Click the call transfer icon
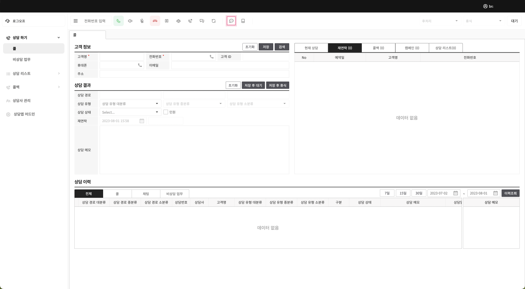Image resolution: width=525 pixels, height=289 pixels. tap(190, 21)
